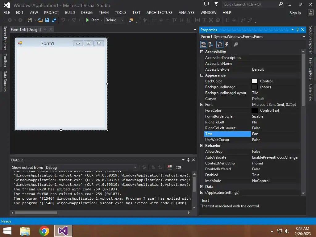Open the feedback speech bubble icon
Screen dimensions: 316x237
click(206, 4)
